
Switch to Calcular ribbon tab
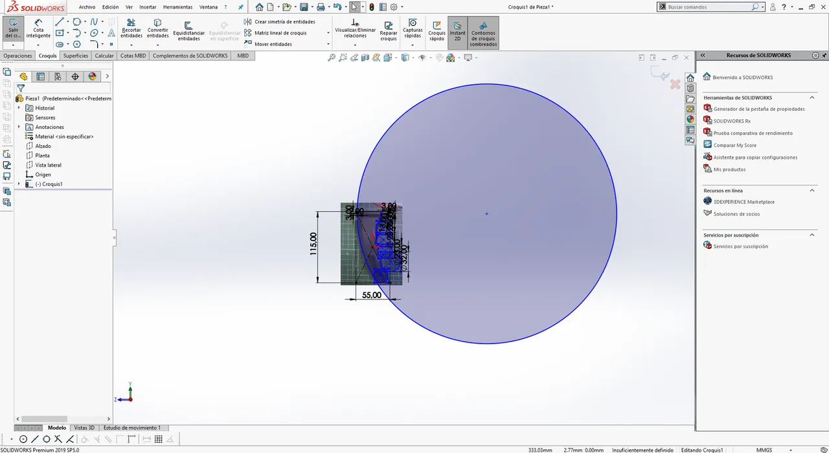click(x=104, y=56)
